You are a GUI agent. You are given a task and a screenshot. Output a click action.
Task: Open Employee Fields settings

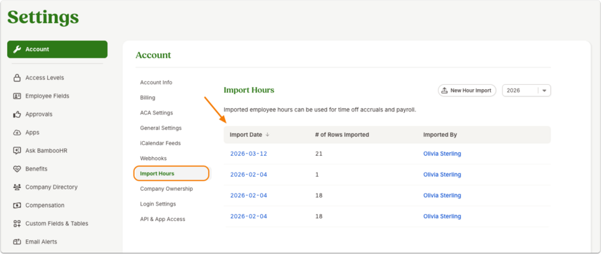(47, 96)
